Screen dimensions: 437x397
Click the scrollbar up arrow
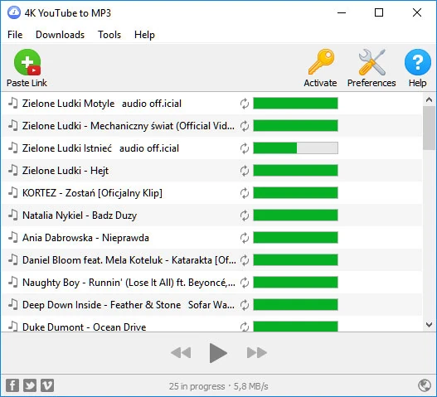pyautogui.click(x=430, y=99)
